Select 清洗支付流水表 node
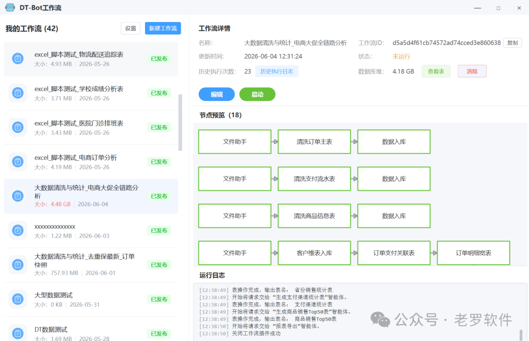Viewport: 529px width, 341px height. [314, 179]
